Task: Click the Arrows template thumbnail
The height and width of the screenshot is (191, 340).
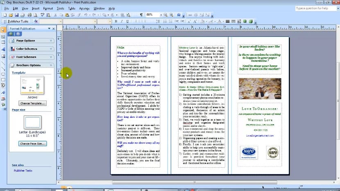Action: point(32,85)
